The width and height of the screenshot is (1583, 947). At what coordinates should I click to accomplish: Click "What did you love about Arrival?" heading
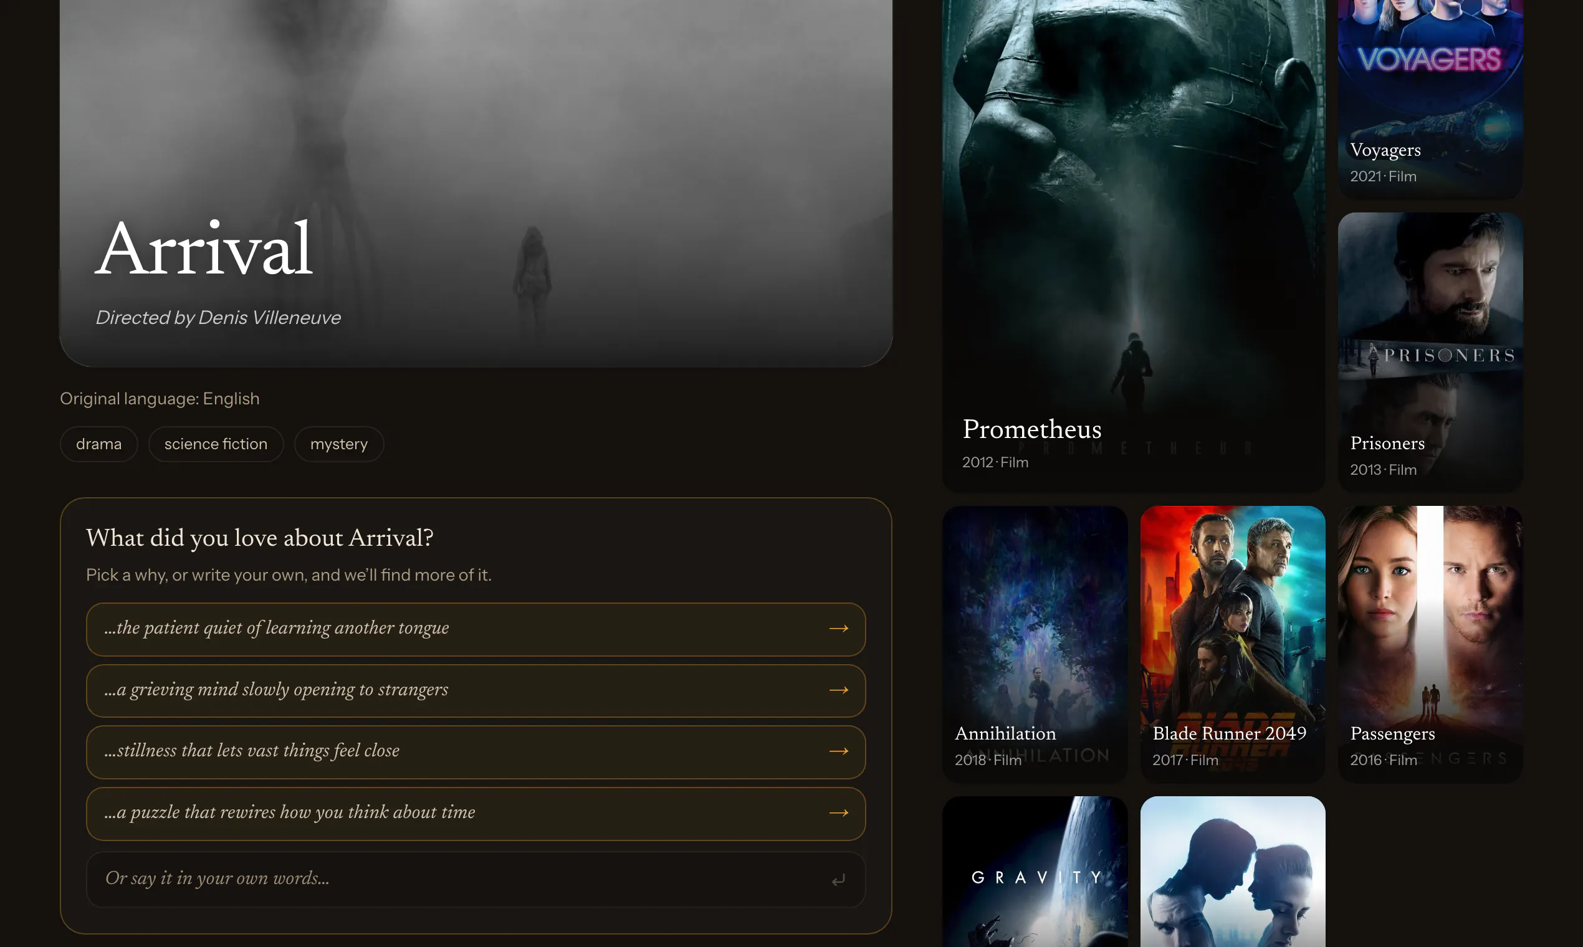coord(260,538)
